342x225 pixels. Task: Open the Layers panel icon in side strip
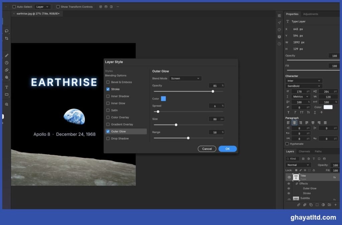[279, 37]
